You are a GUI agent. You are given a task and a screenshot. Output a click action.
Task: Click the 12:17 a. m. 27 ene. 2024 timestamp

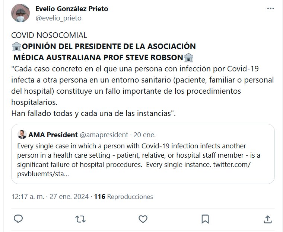click(50, 196)
